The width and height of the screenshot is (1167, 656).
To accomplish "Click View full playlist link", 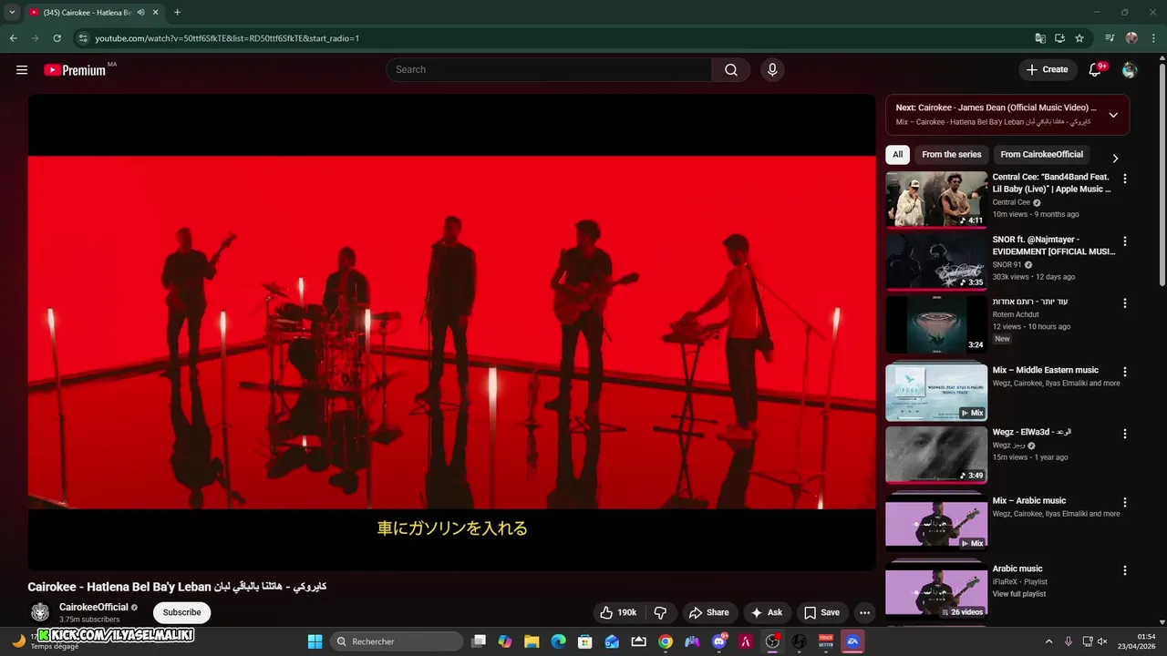I will pos(1019,594).
